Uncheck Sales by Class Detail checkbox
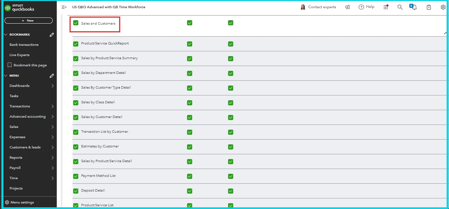Viewport: 449px width, 209px height. pyautogui.click(x=76, y=103)
